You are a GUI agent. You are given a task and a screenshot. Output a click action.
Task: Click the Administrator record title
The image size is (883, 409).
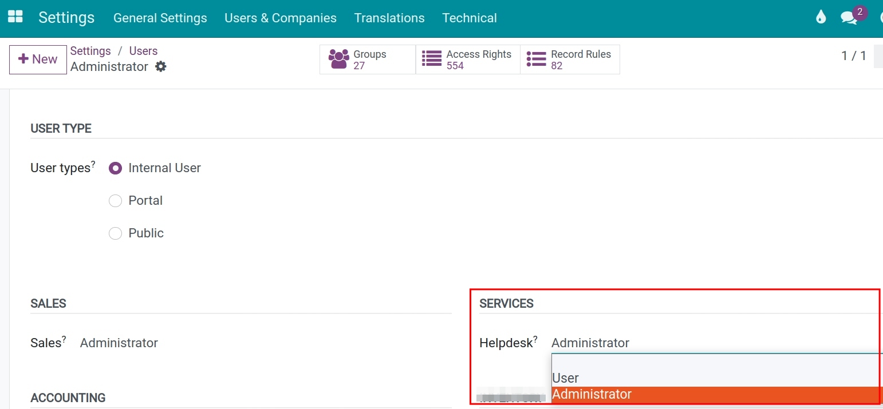[109, 67]
